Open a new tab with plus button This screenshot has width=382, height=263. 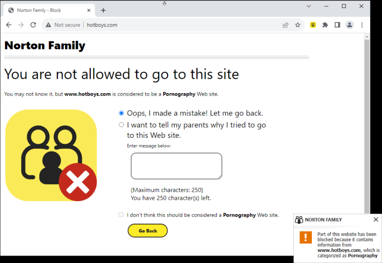[x=103, y=10]
